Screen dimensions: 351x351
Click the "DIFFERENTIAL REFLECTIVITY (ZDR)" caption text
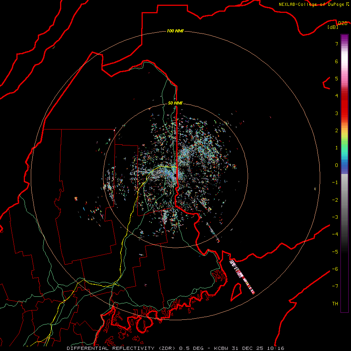(x=122, y=348)
